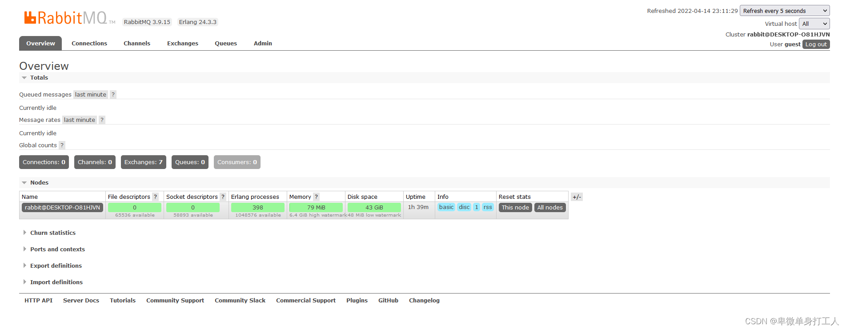Open help for Memory column

[x=316, y=197]
